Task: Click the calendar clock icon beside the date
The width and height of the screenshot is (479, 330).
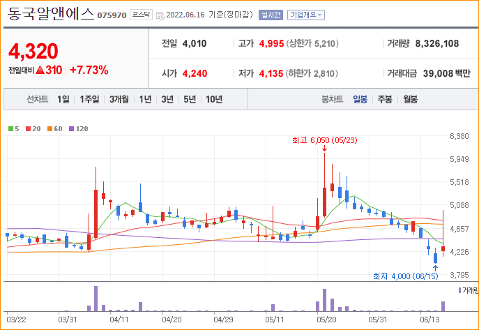Action: [x=160, y=16]
